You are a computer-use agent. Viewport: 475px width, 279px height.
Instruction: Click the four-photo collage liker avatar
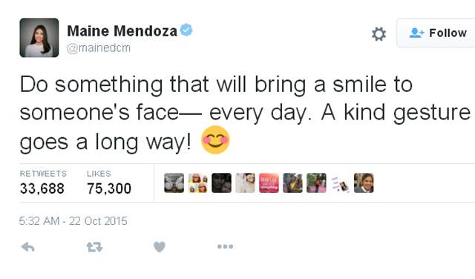click(x=198, y=183)
